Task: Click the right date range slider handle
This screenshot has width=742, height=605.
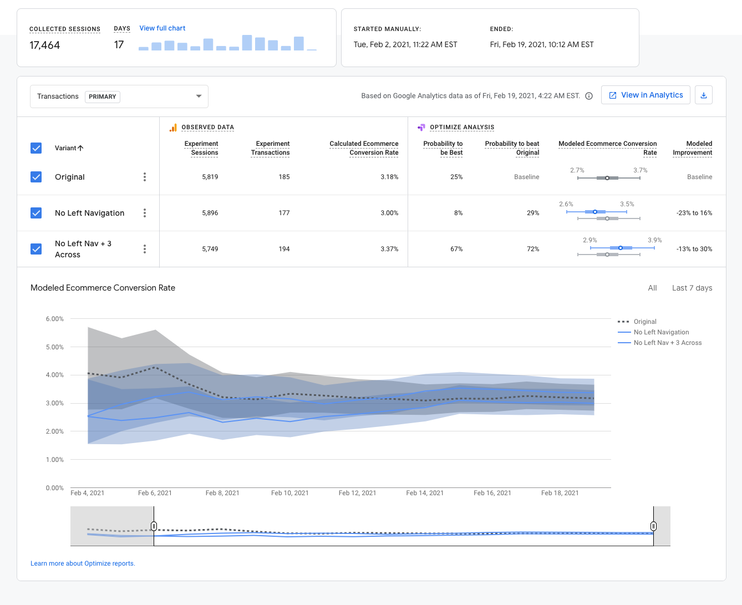Action: (x=653, y=526)
